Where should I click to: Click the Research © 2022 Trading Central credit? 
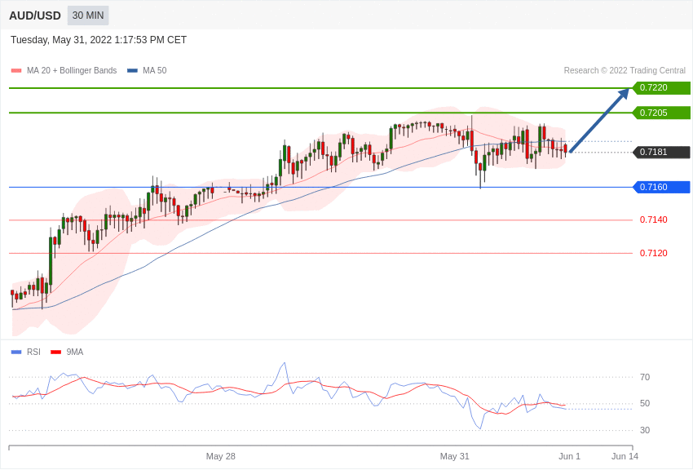coord(625,70)
